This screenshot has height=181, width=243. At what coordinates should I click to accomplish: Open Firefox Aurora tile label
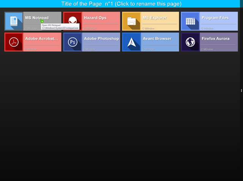click(x=216, y=39)
